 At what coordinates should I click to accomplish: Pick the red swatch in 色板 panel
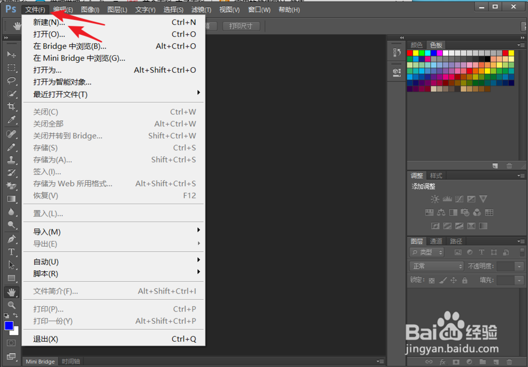point(410,53)
